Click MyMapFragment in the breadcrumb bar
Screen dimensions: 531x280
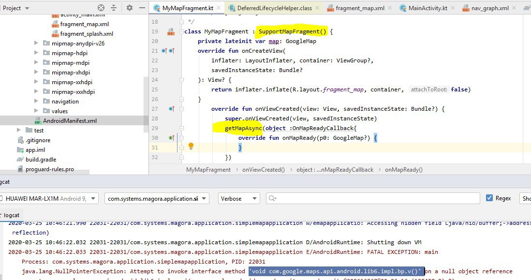(208, 170)
